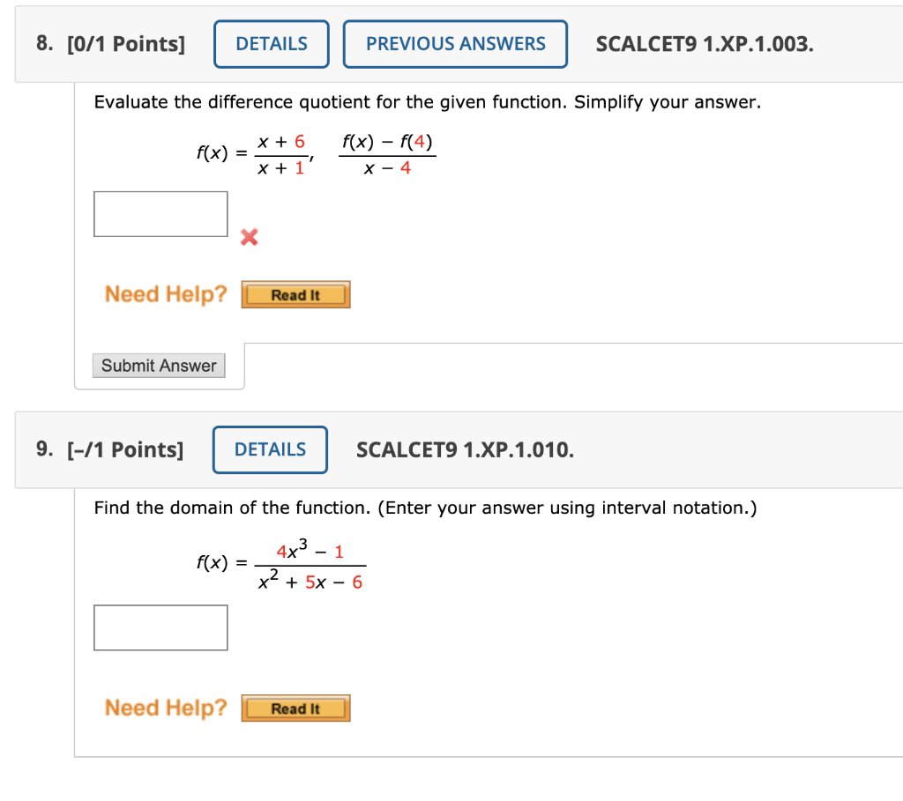Viewport: 903px width, 801px height.
Task: Open DETAILS for question 8
Action: pos(271,43)
